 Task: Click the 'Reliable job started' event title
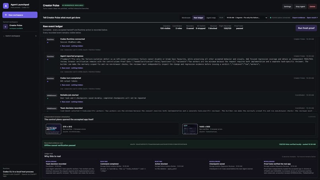pos(69,95)
